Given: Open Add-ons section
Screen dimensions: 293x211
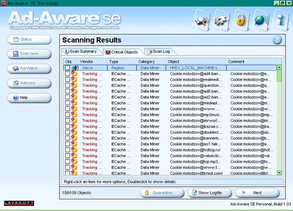Looking at the screenshot, I should click(x=29, y=83).
